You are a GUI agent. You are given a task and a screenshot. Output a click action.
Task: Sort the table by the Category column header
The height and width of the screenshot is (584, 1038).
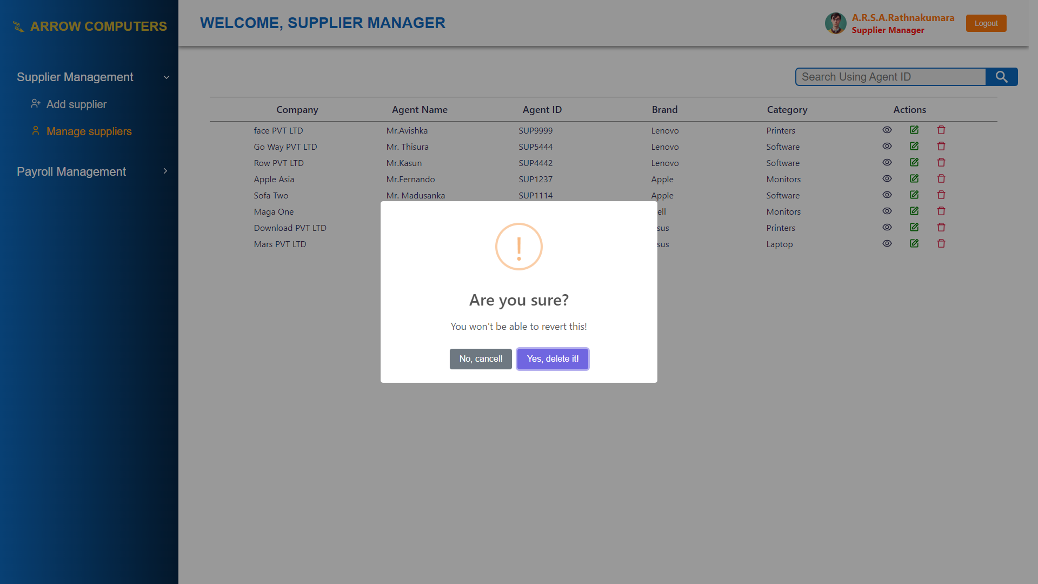coord(787,109)
